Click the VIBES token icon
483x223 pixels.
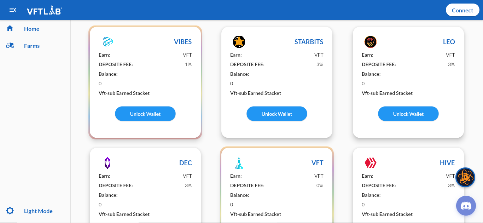point(107,42)
